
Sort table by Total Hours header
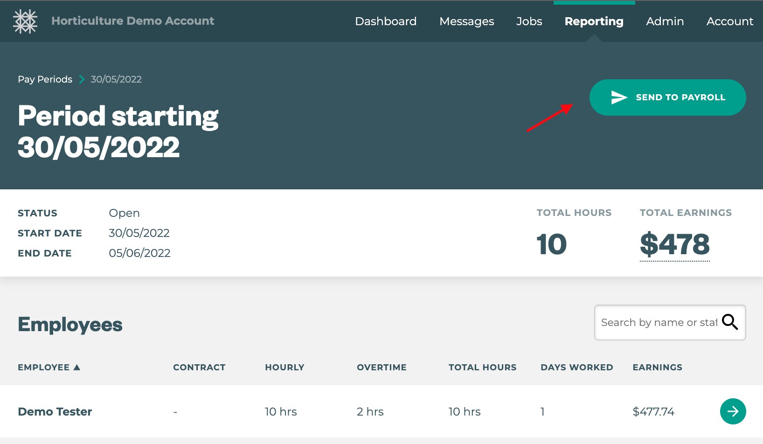pos(482,368)
